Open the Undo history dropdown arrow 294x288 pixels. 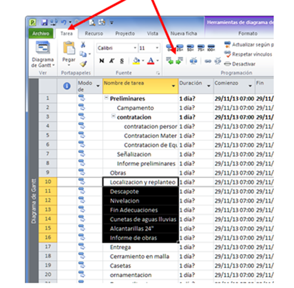click(x=70, y=22)
